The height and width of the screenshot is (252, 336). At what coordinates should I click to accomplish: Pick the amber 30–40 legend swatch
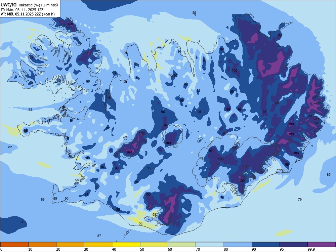click(98, 245)
